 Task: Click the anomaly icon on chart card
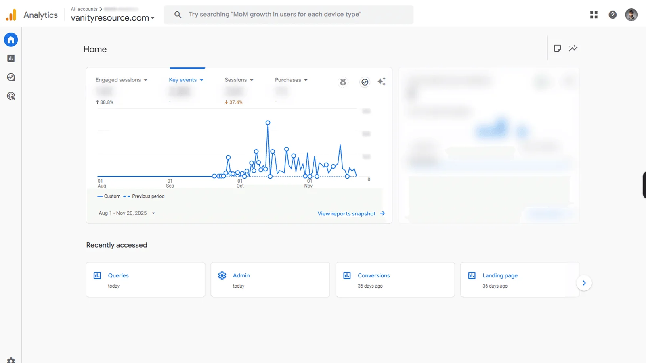pyautogui.click(x=343, y=82)
